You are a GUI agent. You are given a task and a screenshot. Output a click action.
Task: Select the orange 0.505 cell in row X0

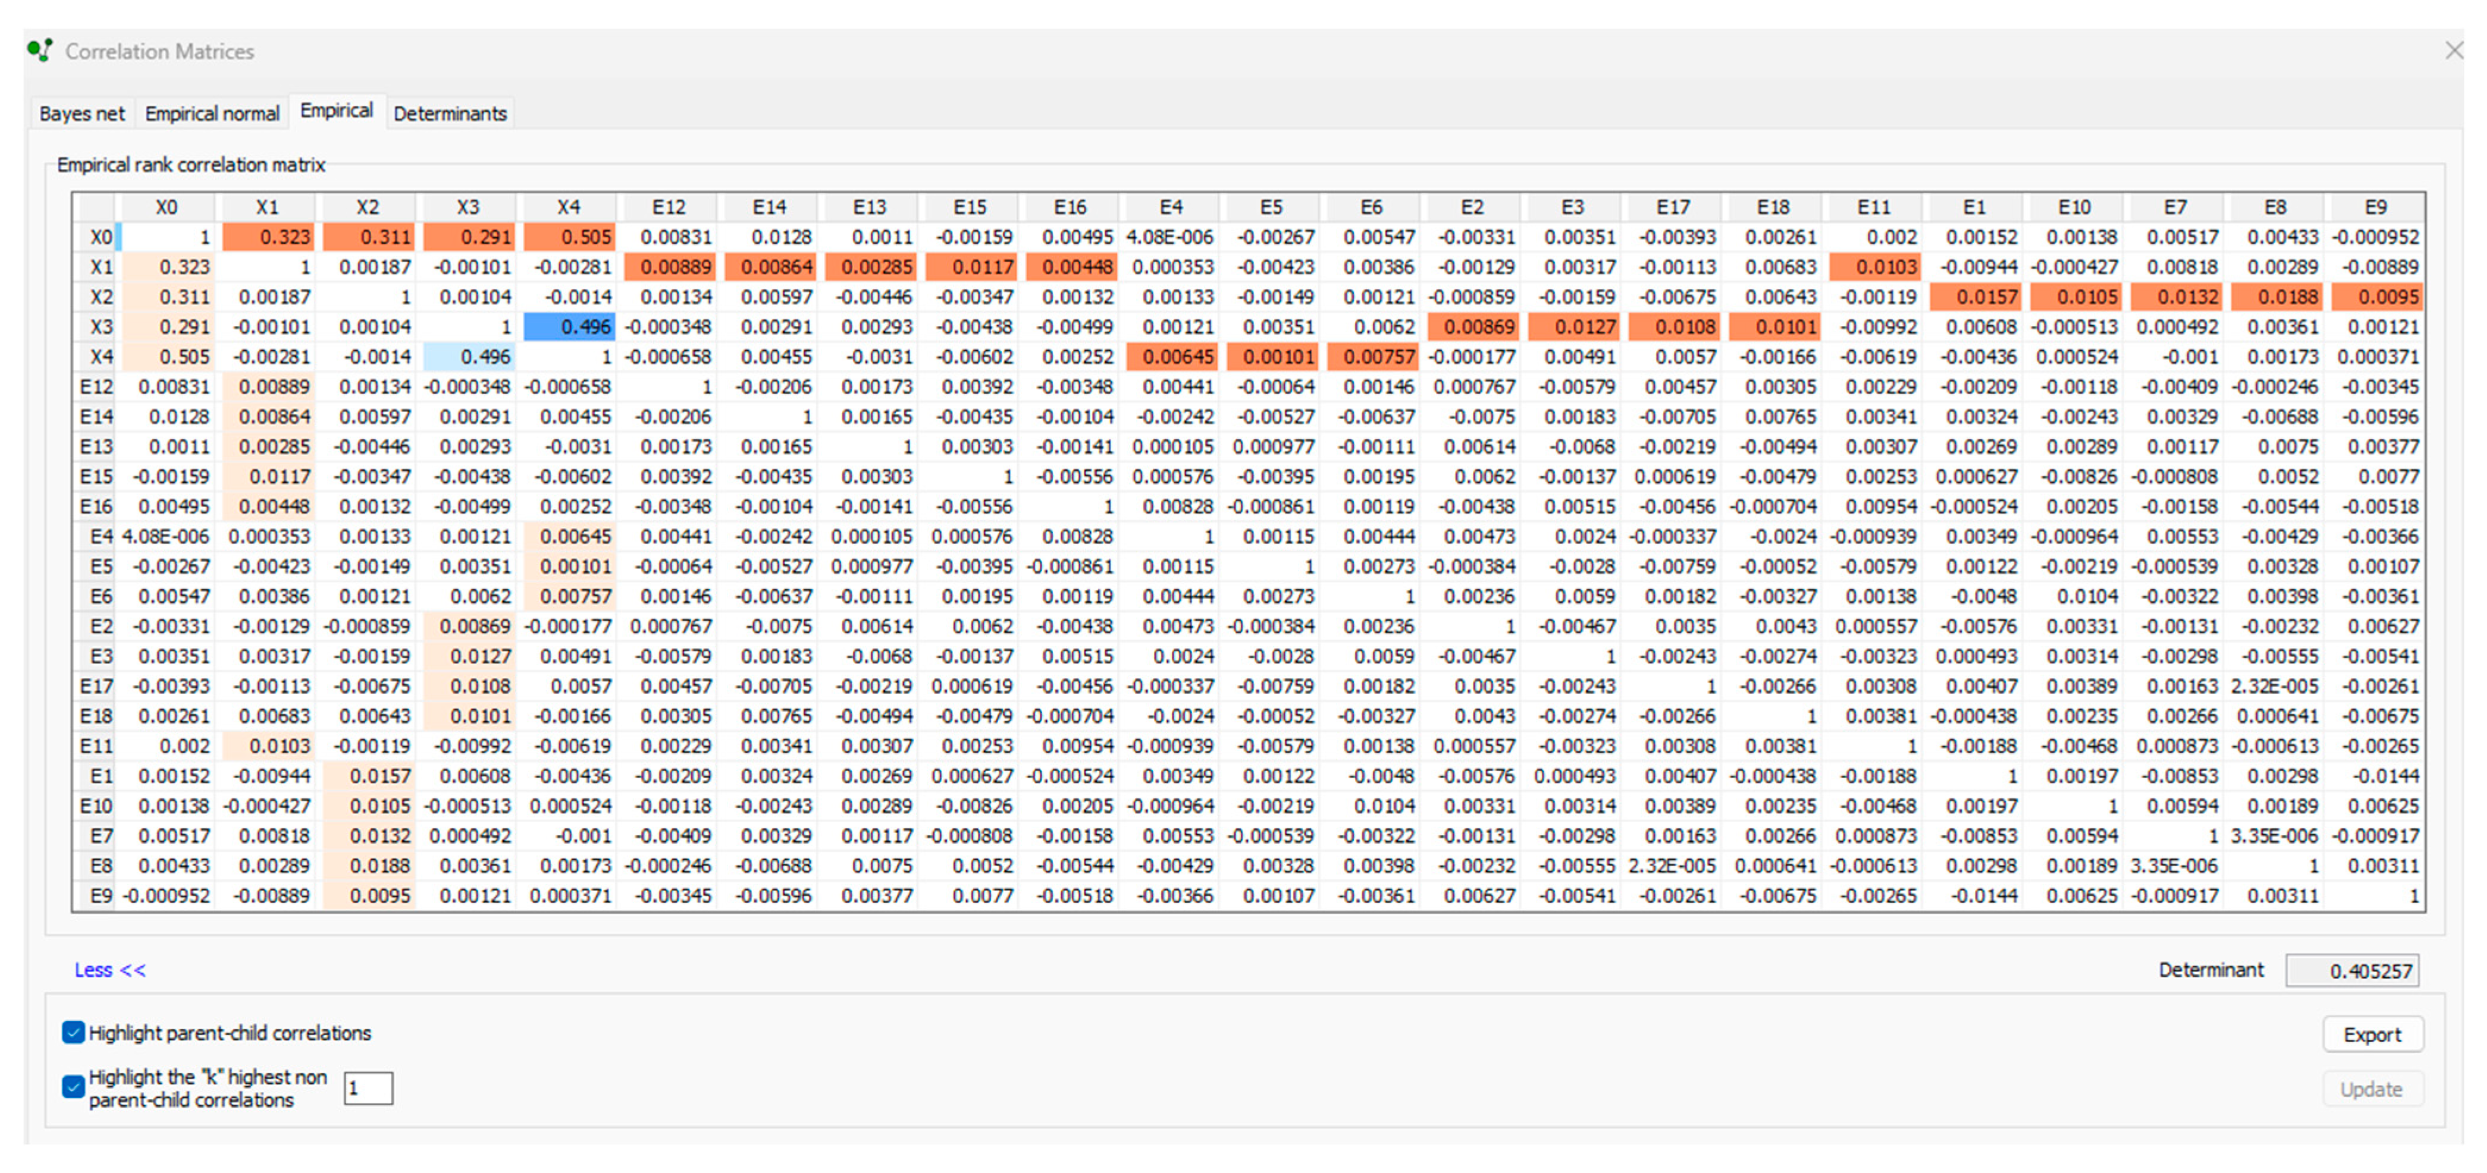pos(570,237)
